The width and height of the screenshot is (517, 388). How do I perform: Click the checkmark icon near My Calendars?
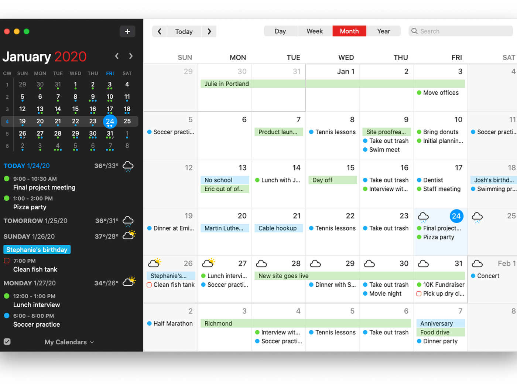tap(7, 342)
